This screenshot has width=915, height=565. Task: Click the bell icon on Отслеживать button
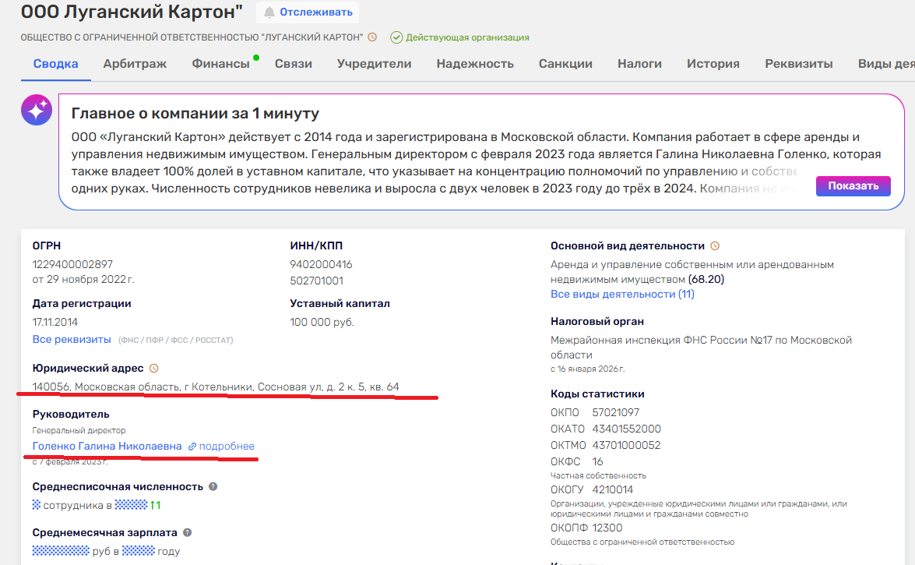coord(269,12)
